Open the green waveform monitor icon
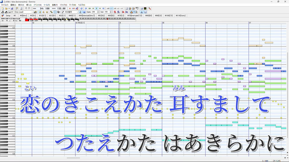289x162 pixels. 145,8
